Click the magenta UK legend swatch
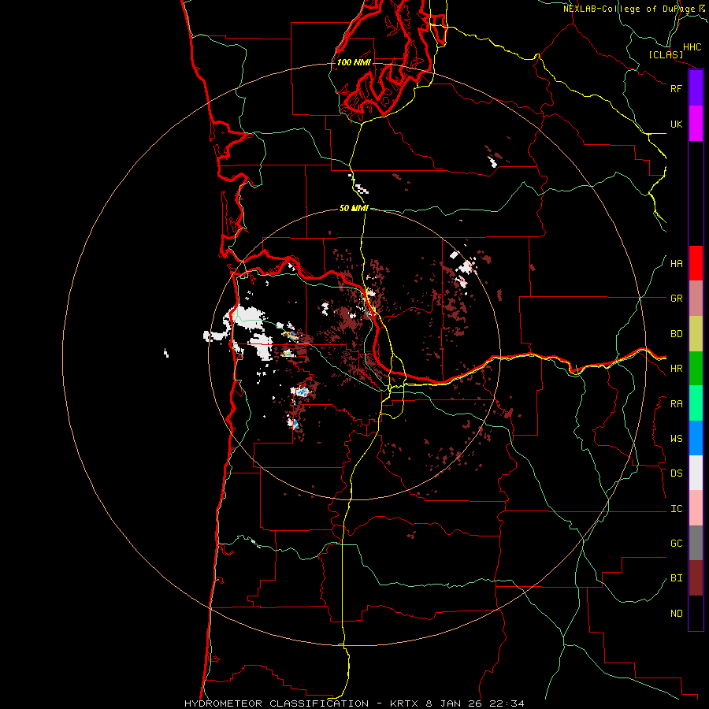 696,124
